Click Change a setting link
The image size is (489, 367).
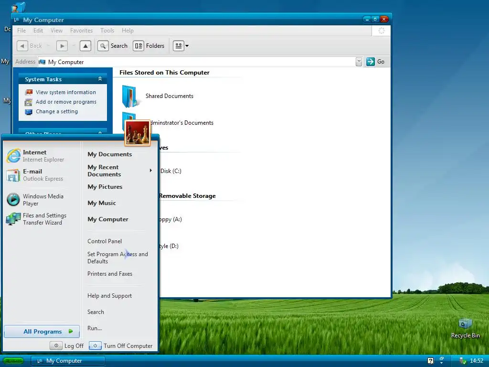pyautogui.click(x=57, y=112)
